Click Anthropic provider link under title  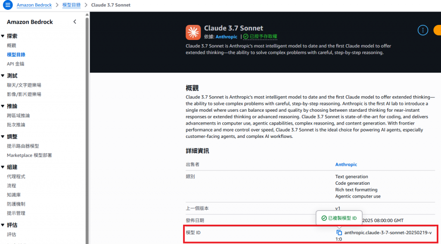coord(227,37)
